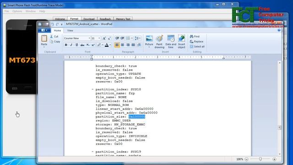Image resolution: width=293 pixels, height=165 pixels.
Task: Toggle subscript formatting
Action: (x=87, y=45)
